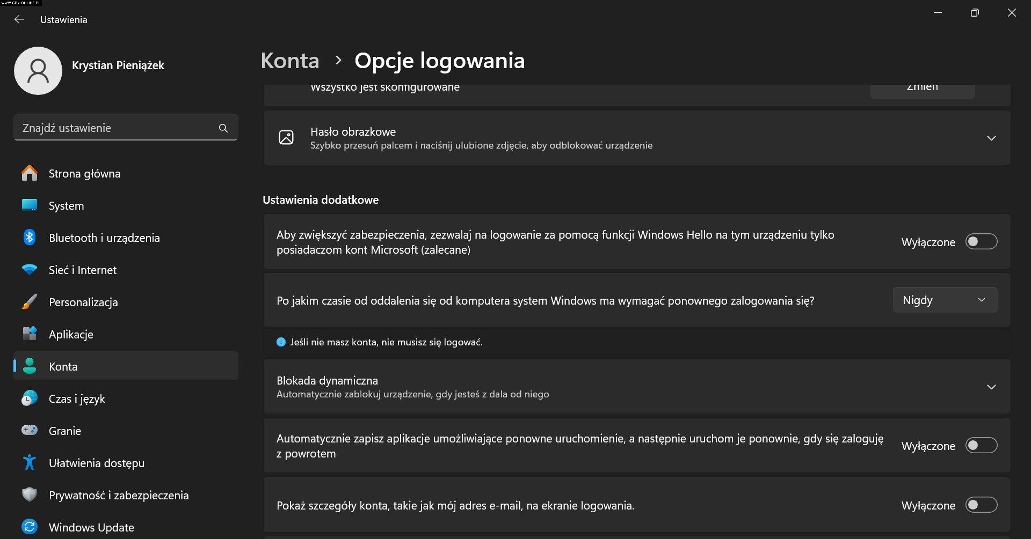
Task: Click the back arrow next to Ustawienia
Action: click(19, 19)
